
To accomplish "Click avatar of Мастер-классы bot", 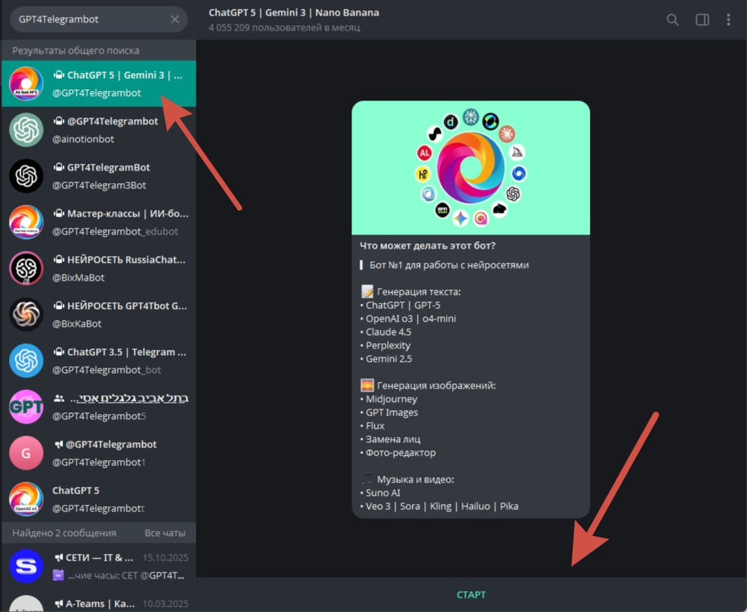I will point(26,223).
